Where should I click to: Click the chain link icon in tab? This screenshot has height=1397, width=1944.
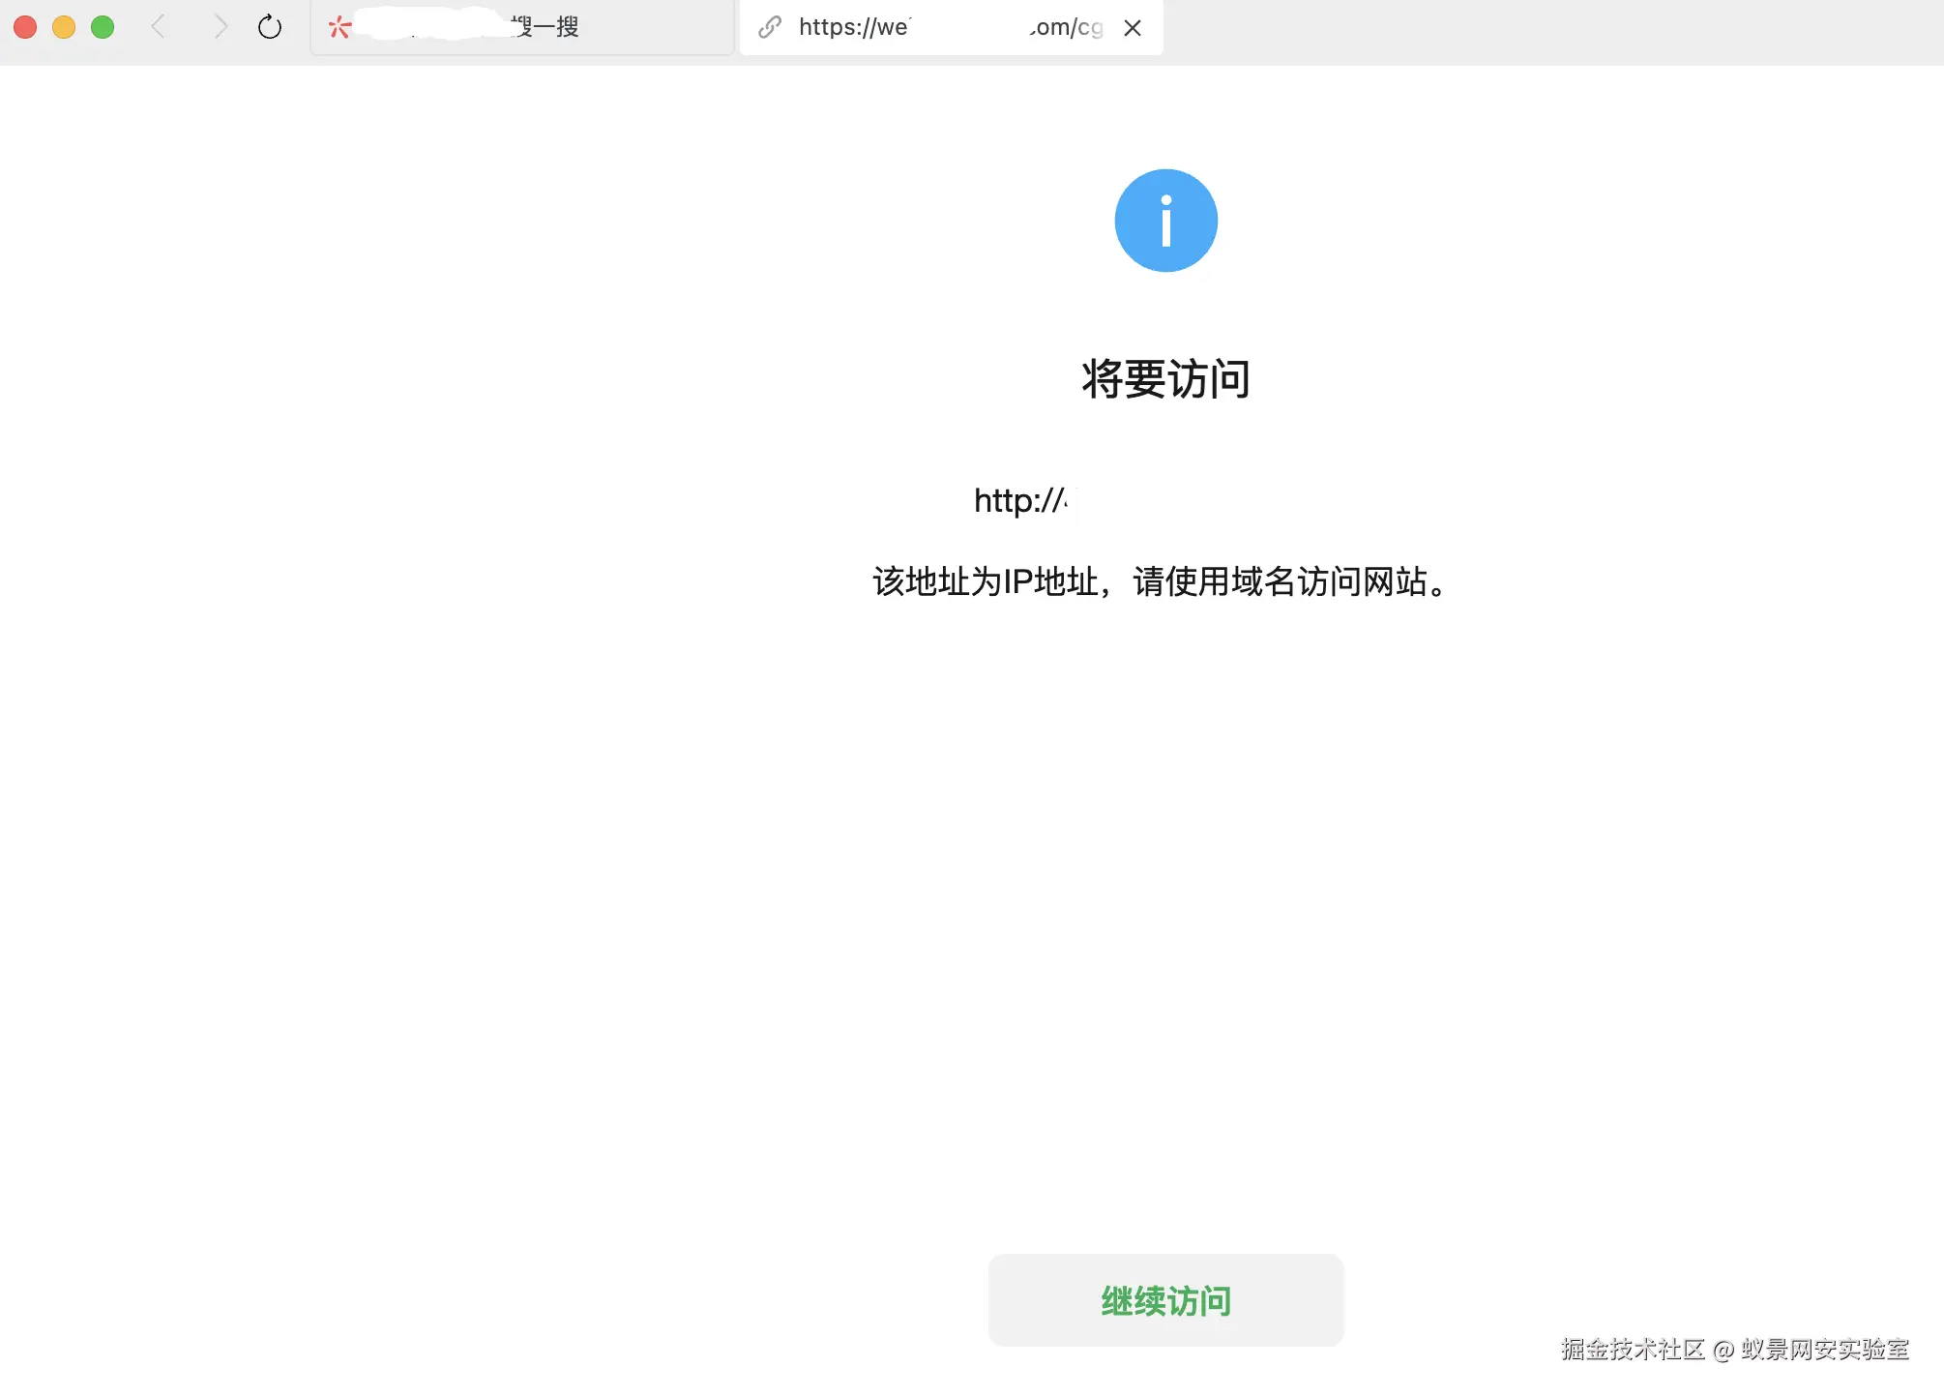(x=770, y=27)
